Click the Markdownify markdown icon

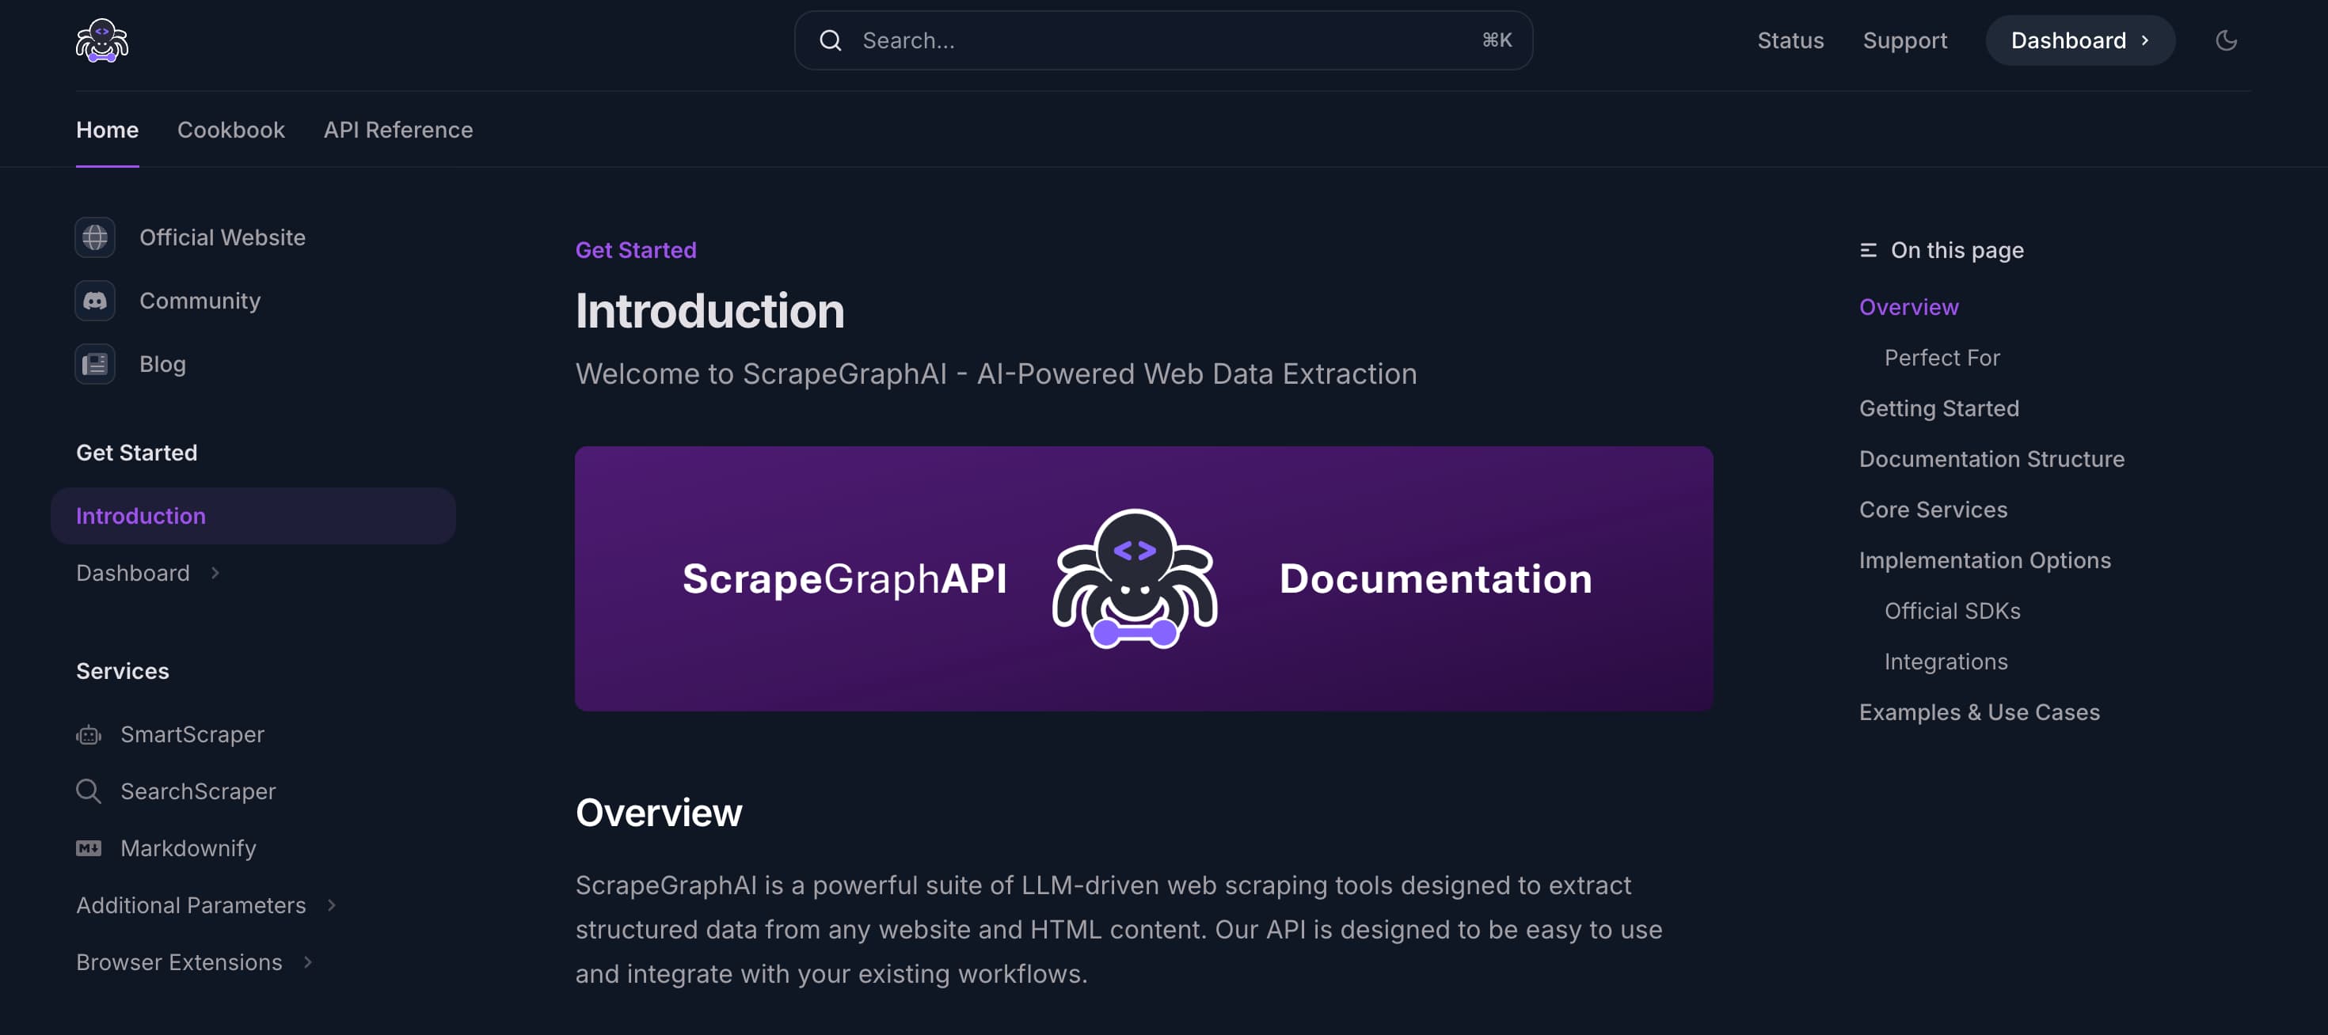point(89,848)
